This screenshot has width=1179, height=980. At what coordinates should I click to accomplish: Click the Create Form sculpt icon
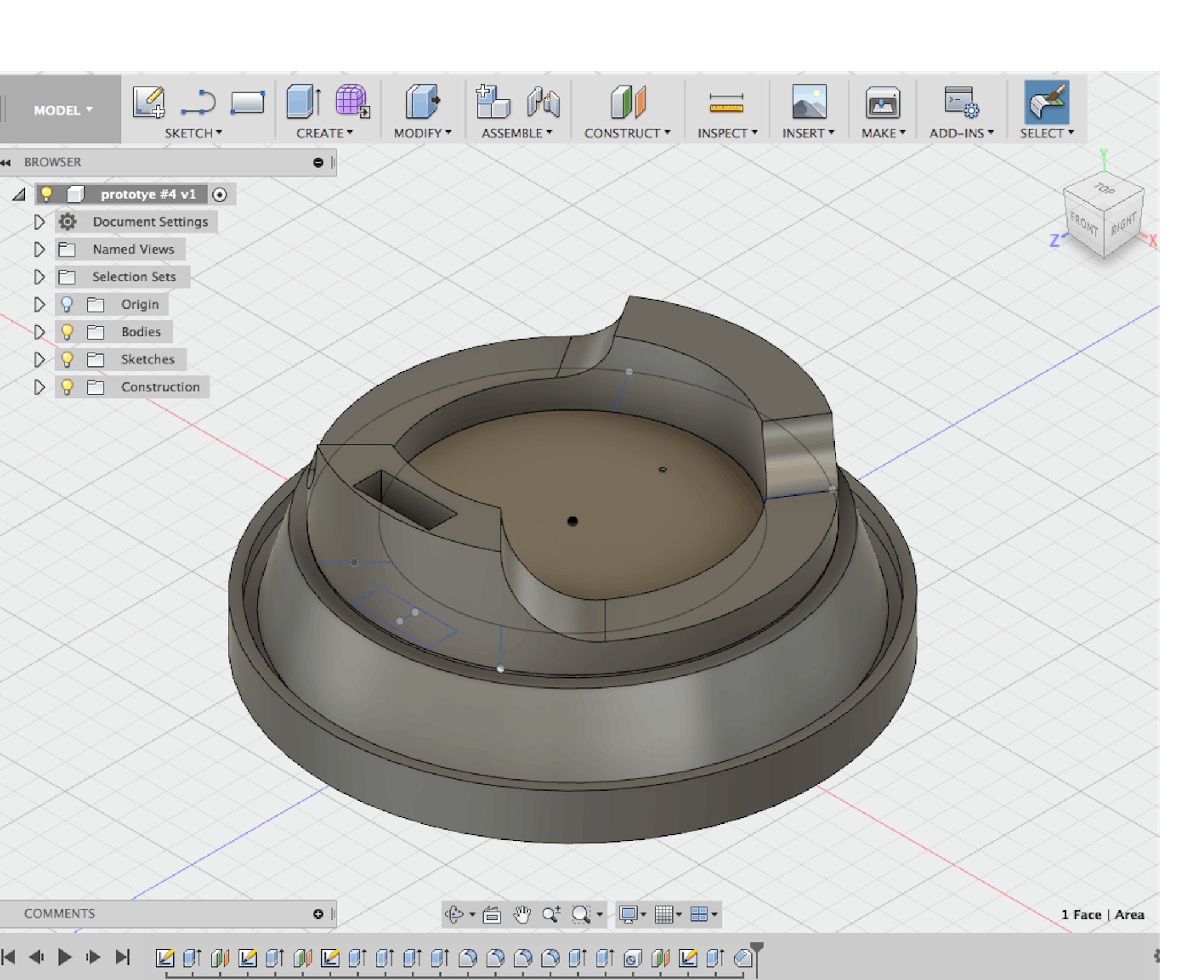(x=353, y=101)
